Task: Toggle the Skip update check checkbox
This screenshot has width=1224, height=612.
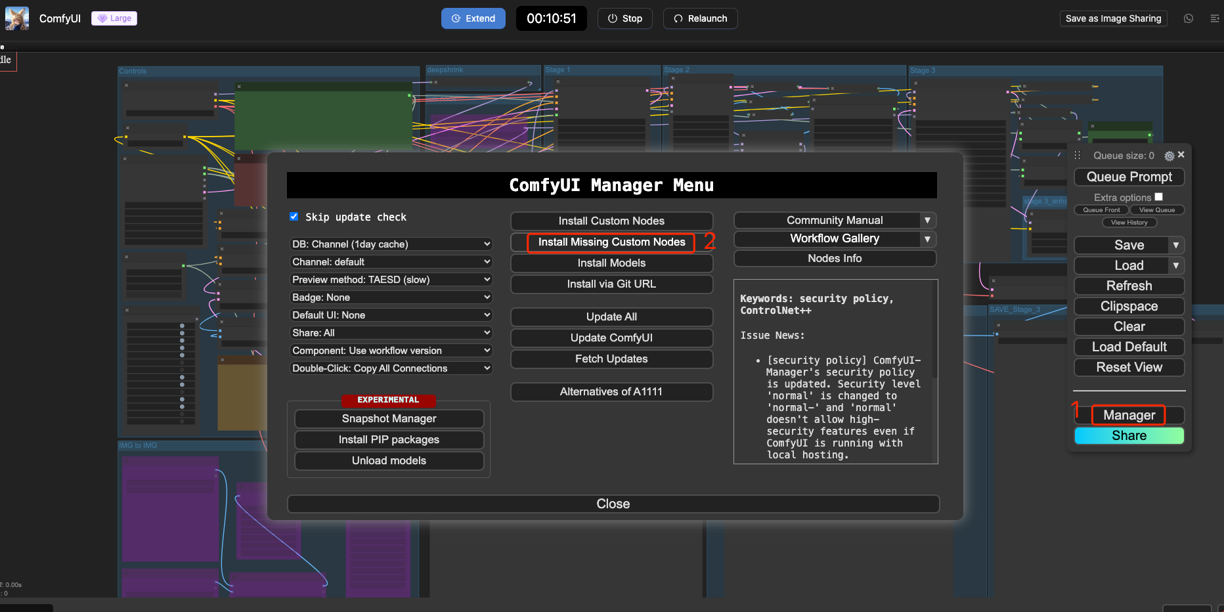Action: [x=294, y=217]
